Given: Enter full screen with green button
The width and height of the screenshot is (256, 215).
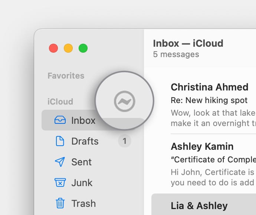Looking at the screenshot, I should pyautogui.click(x=83, y=48).
